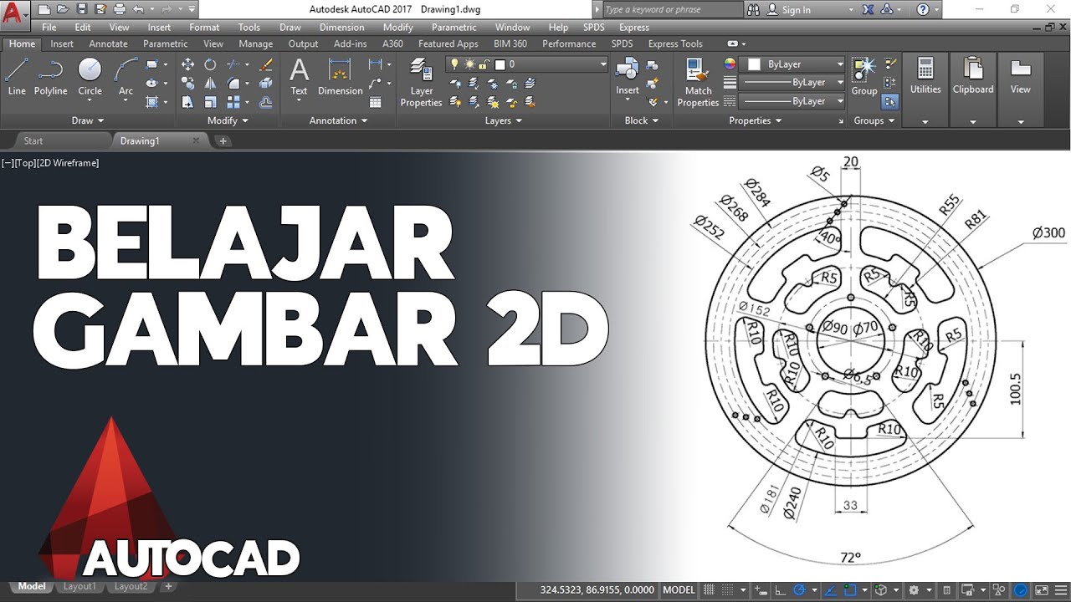Expand the Layers panel
The image size is (1071, 602).
[504, 120]
